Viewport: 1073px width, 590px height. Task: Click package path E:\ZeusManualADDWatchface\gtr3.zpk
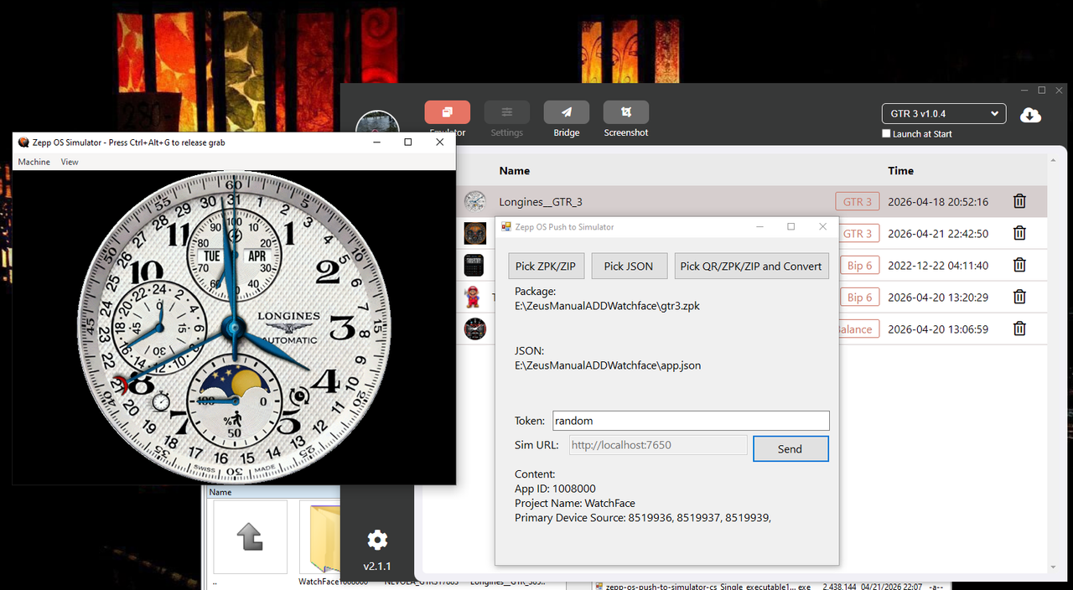607,306
